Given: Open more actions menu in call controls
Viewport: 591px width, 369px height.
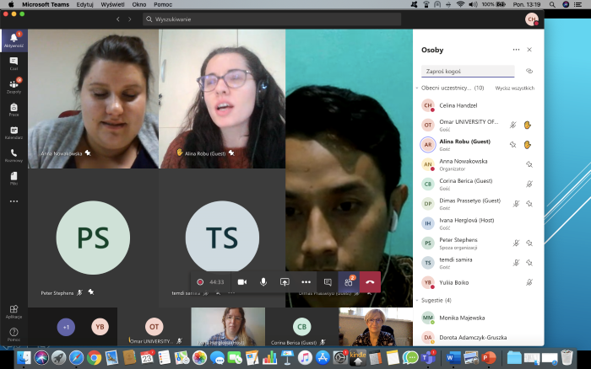Looking at the screenshot, I should [x=306, y=282].
